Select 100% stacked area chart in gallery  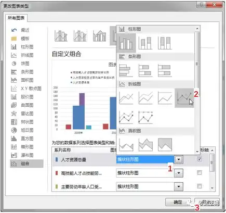tap(165, 145)
